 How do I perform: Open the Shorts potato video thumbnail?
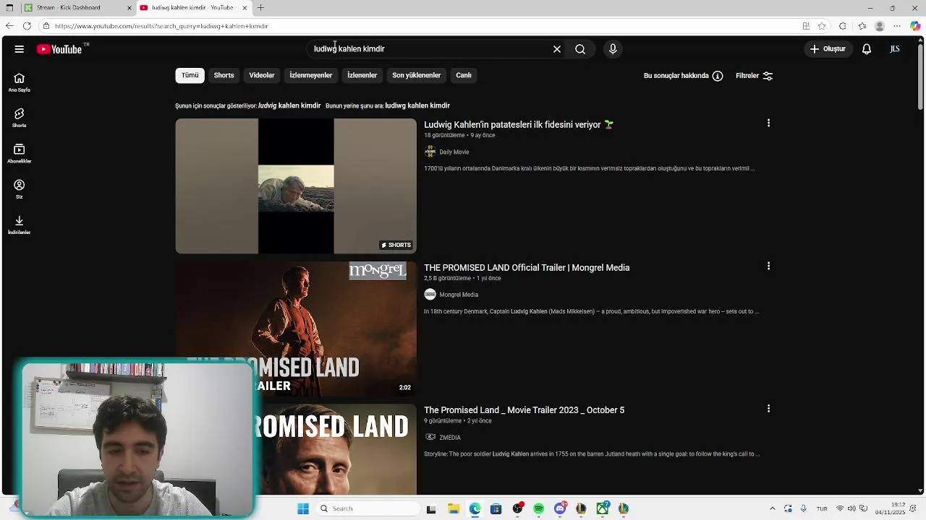click(x=296, y=186)
